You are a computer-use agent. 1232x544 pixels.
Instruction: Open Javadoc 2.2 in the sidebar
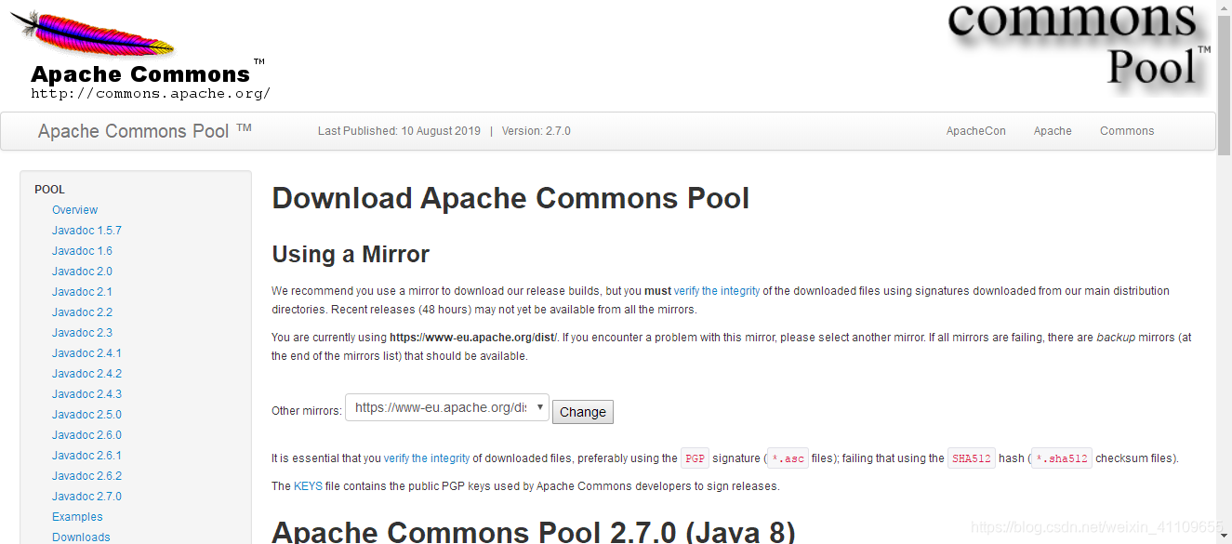[x=82, y=312]
